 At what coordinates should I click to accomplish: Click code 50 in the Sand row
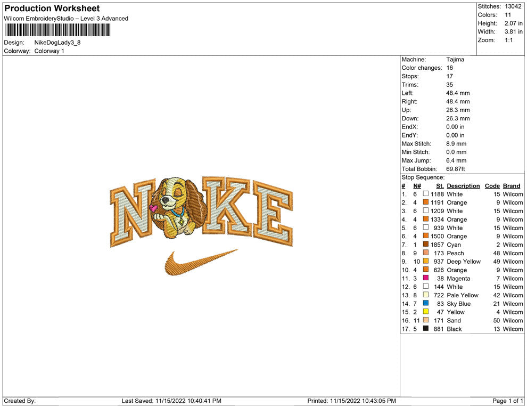(x=497, y=321)
